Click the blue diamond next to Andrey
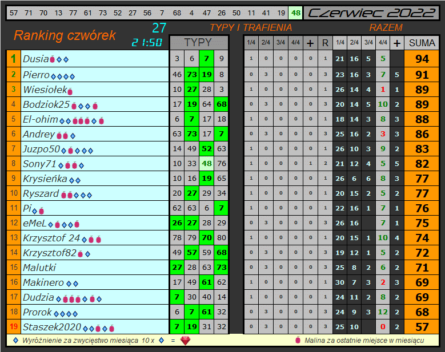 (73, 136)
